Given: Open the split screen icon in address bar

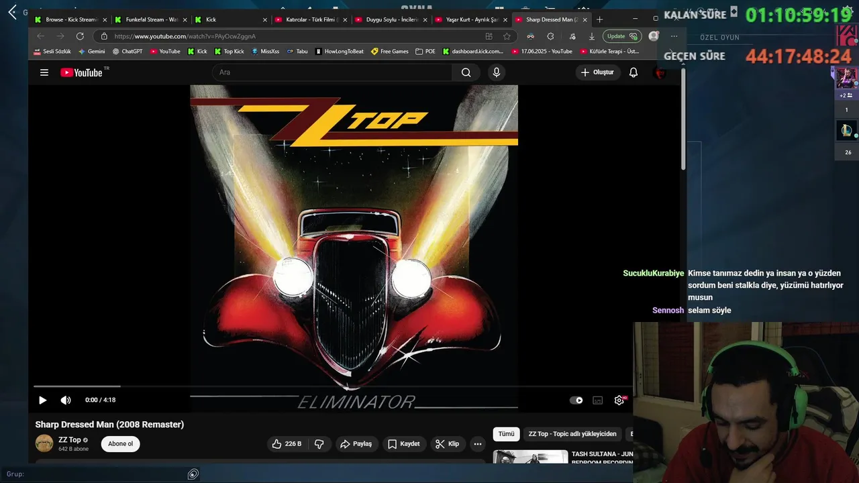Looking at the screenshot, I should click(489, 36).
